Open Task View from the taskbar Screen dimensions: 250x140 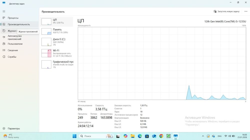point(118,136)
